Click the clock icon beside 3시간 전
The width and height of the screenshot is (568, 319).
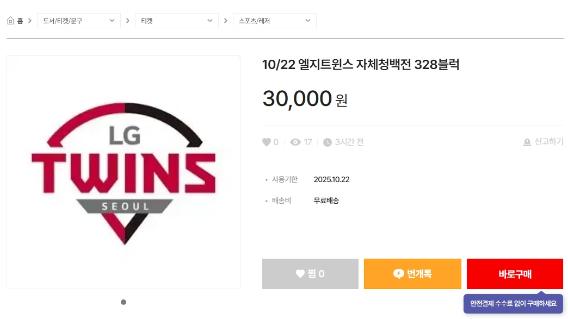(326, 142)
